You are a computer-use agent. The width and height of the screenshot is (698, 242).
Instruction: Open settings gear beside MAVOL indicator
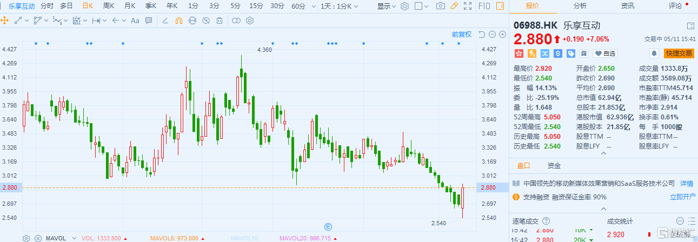coord(26,238)
